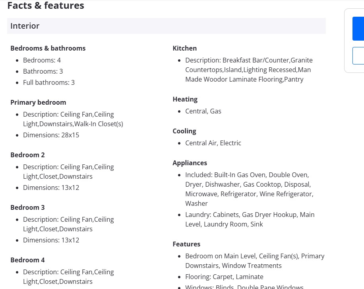Click the "Central, Gas" heating entry
This screenshot has width=364, height=289.
[203, 111]
